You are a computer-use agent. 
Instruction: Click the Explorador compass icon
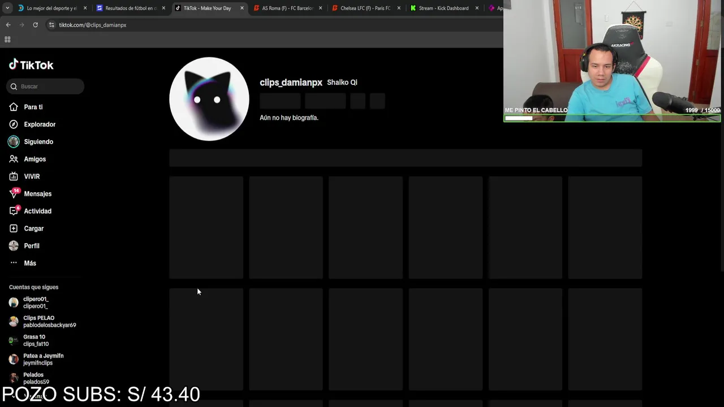(14, 124)
